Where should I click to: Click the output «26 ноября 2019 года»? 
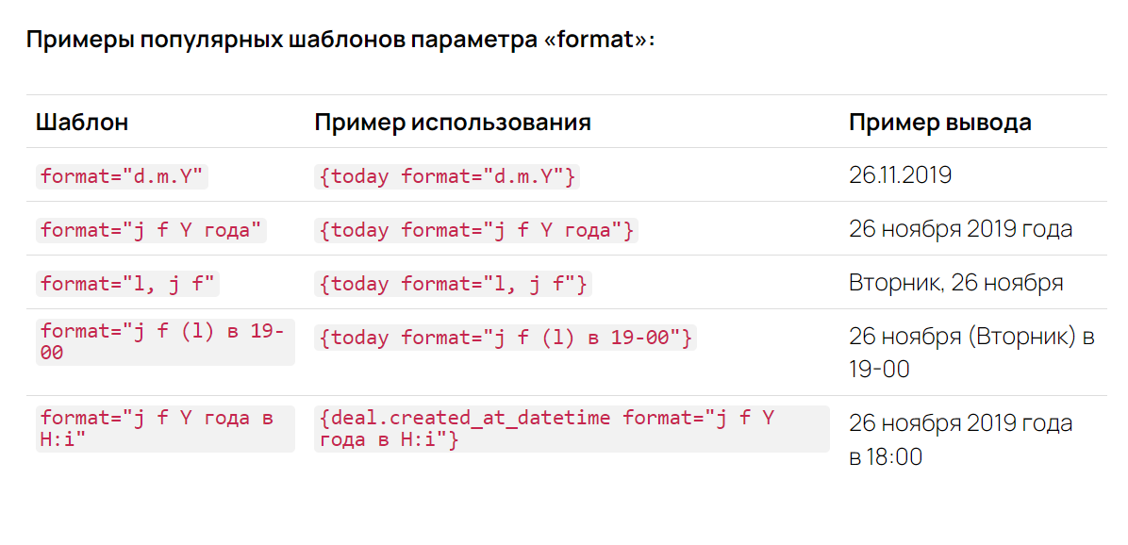point(960,229)
